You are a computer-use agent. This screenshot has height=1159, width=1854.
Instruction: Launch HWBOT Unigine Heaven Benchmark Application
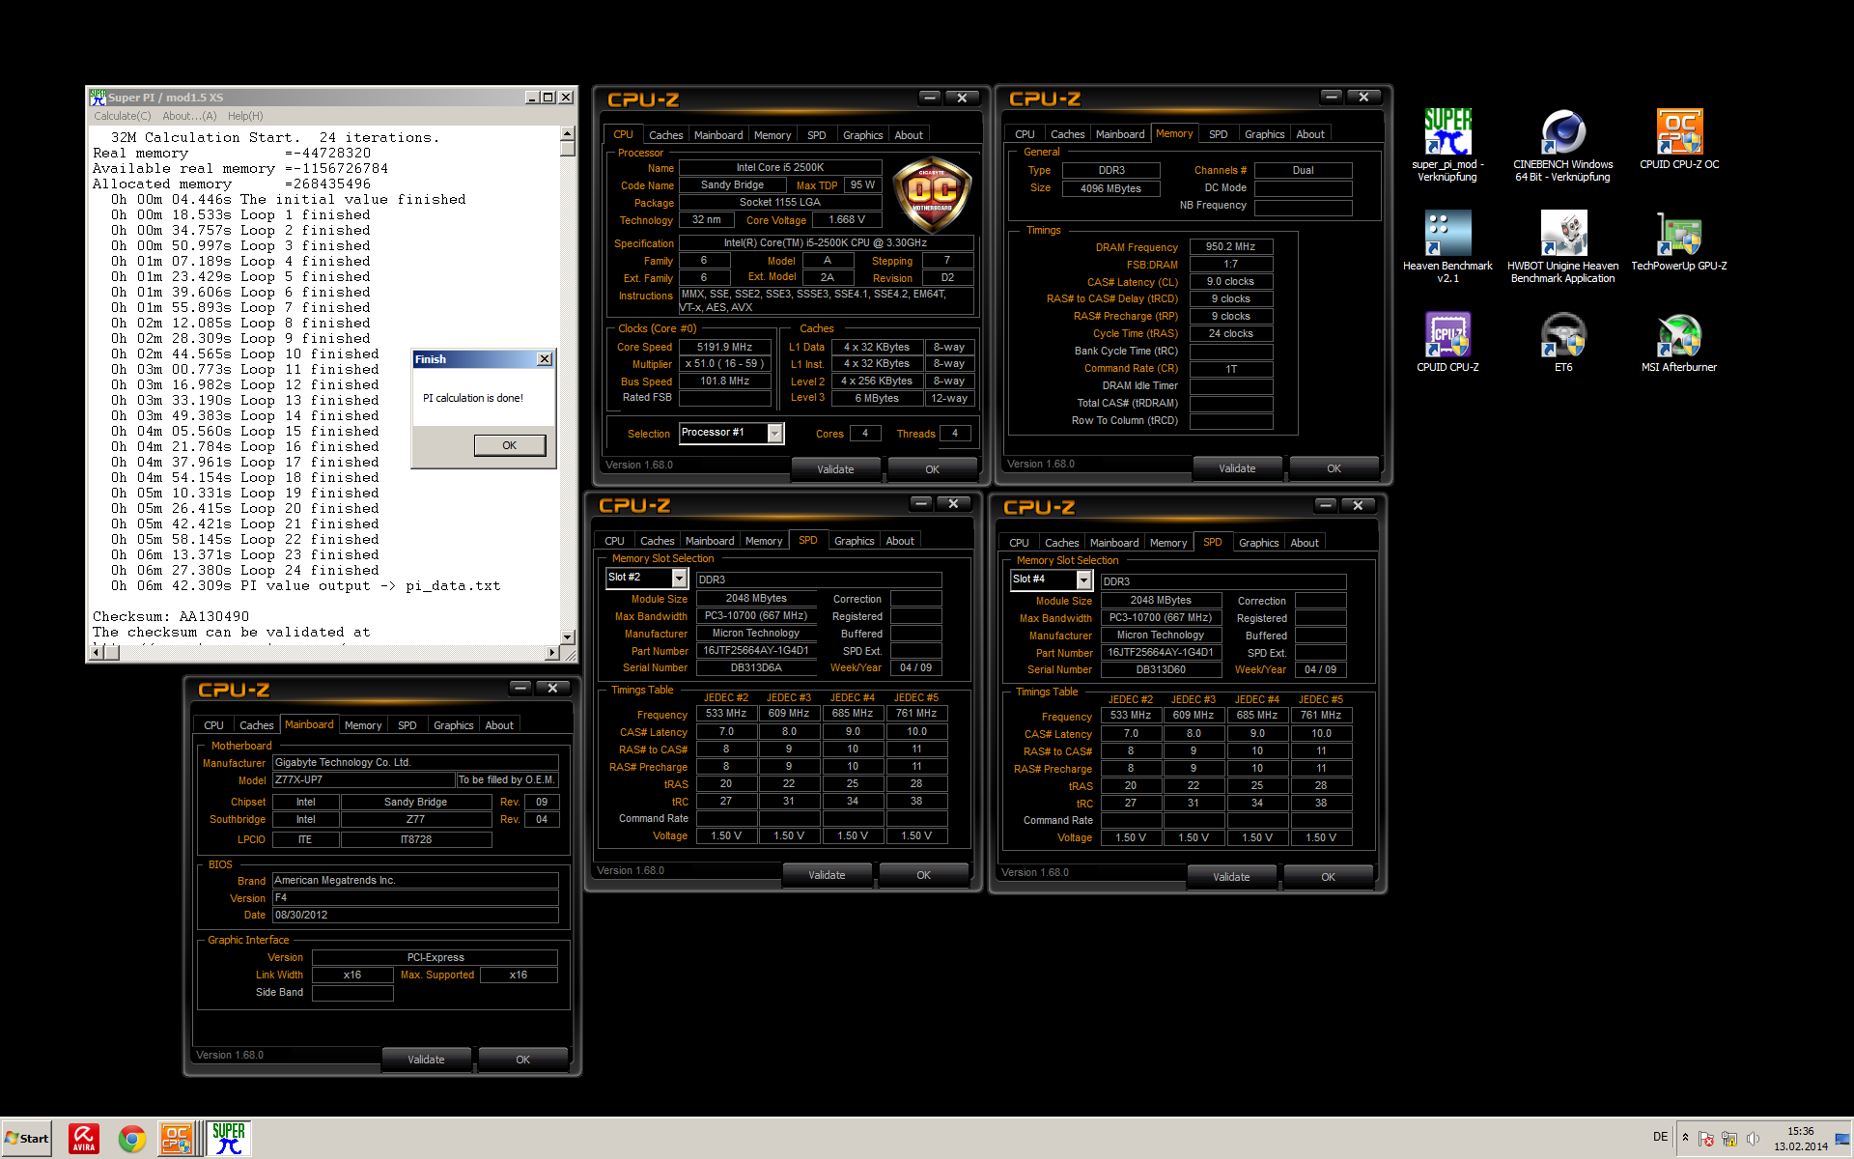[x=1562, y=247]
